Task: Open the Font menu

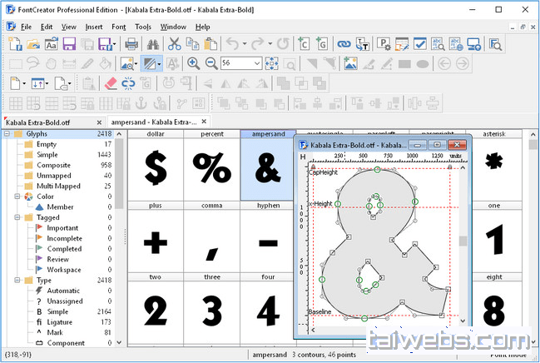Action: pyautogui.click(x=119, y=27)
